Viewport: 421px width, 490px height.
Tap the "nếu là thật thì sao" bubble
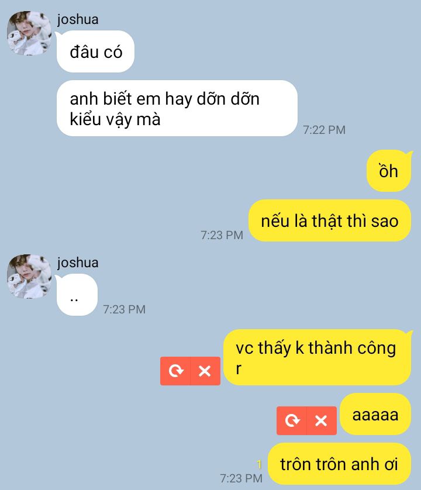click(330, 220)
